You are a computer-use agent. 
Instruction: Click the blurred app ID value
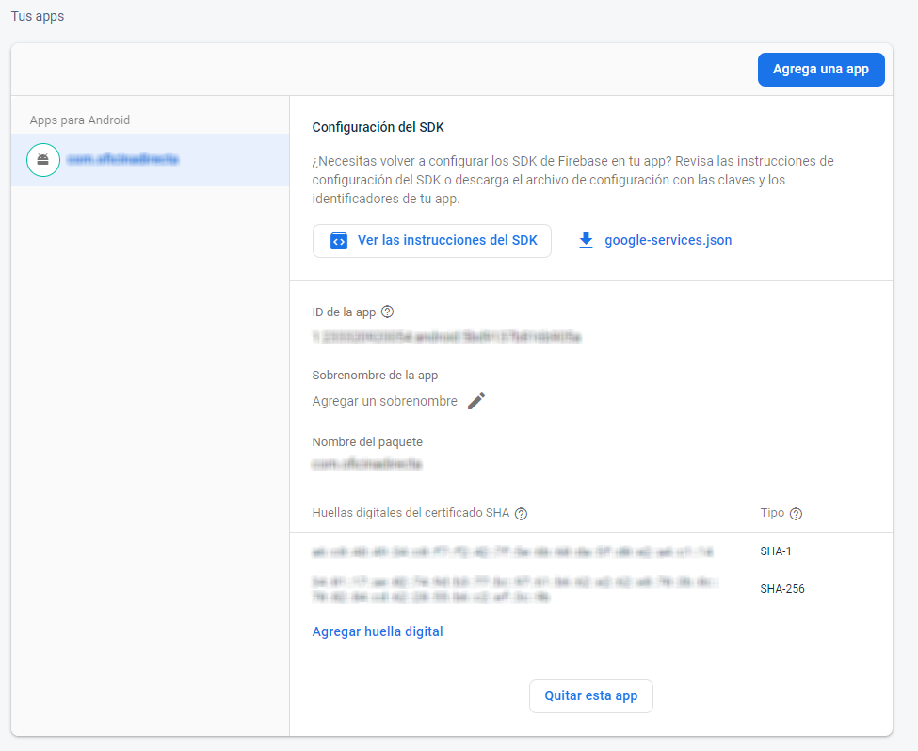point(445,336)
